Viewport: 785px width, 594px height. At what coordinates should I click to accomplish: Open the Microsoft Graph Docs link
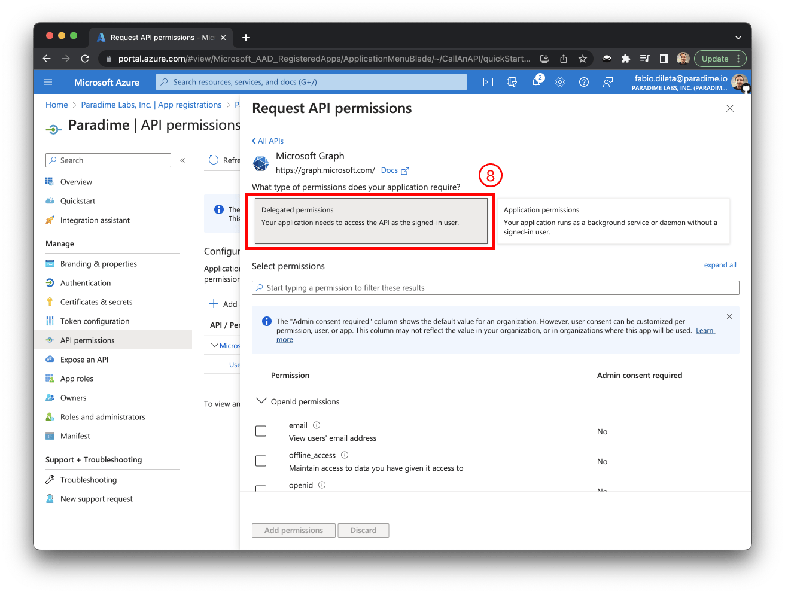[x=395, y=170]
